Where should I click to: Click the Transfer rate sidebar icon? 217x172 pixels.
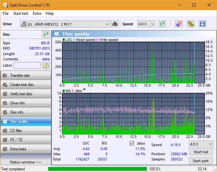pos(5,75)
